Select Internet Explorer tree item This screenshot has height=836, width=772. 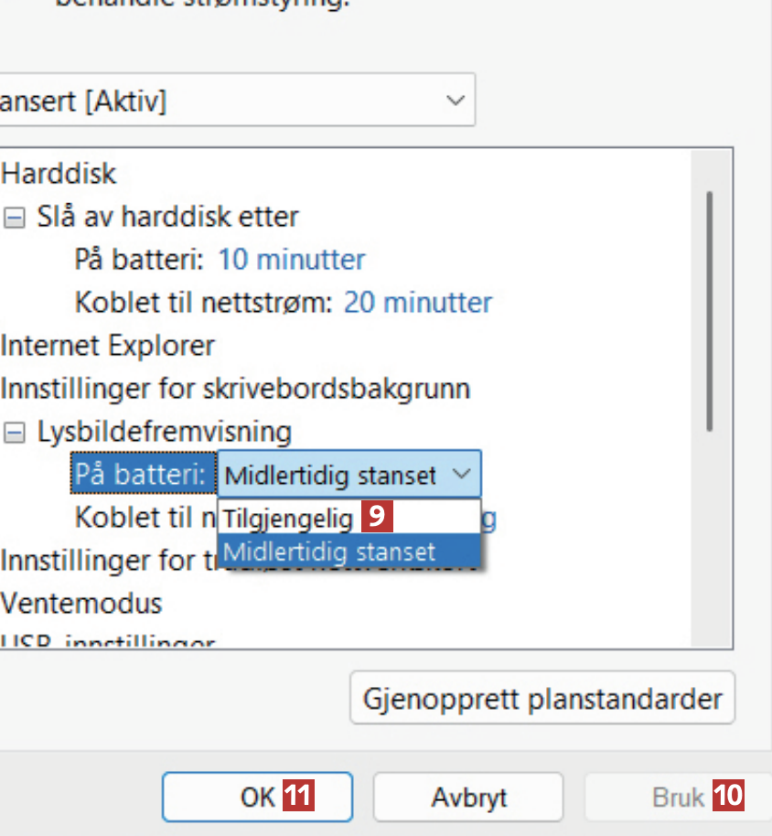point(107,346)
